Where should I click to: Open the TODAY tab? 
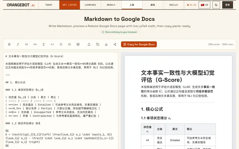(x=49, y=5)
